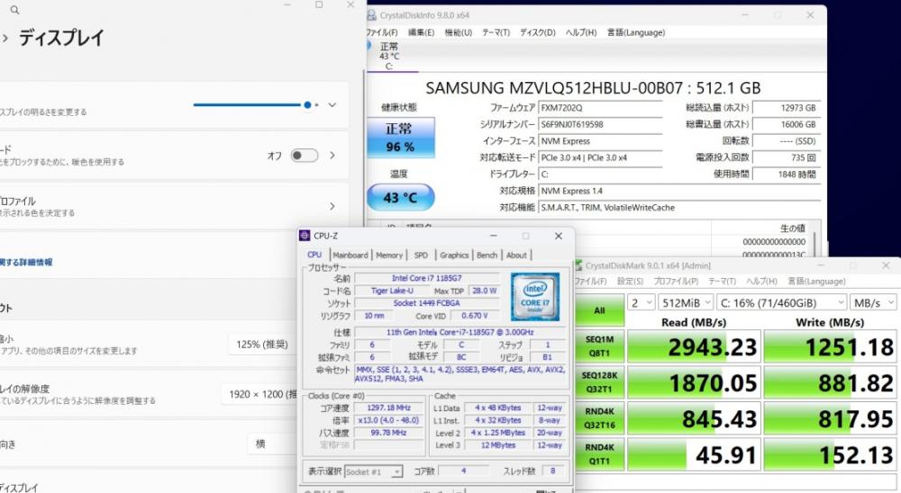The image size is (901, 493).
Task: Click the SEQ1M write result 1251.18
Action: coord(830,347)
